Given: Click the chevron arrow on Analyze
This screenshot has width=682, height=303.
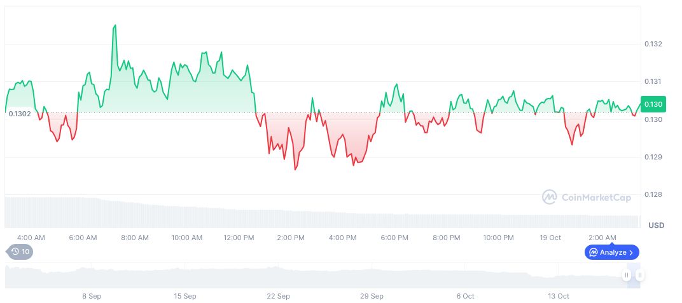Looking at the screenshot, I should 631,252.
